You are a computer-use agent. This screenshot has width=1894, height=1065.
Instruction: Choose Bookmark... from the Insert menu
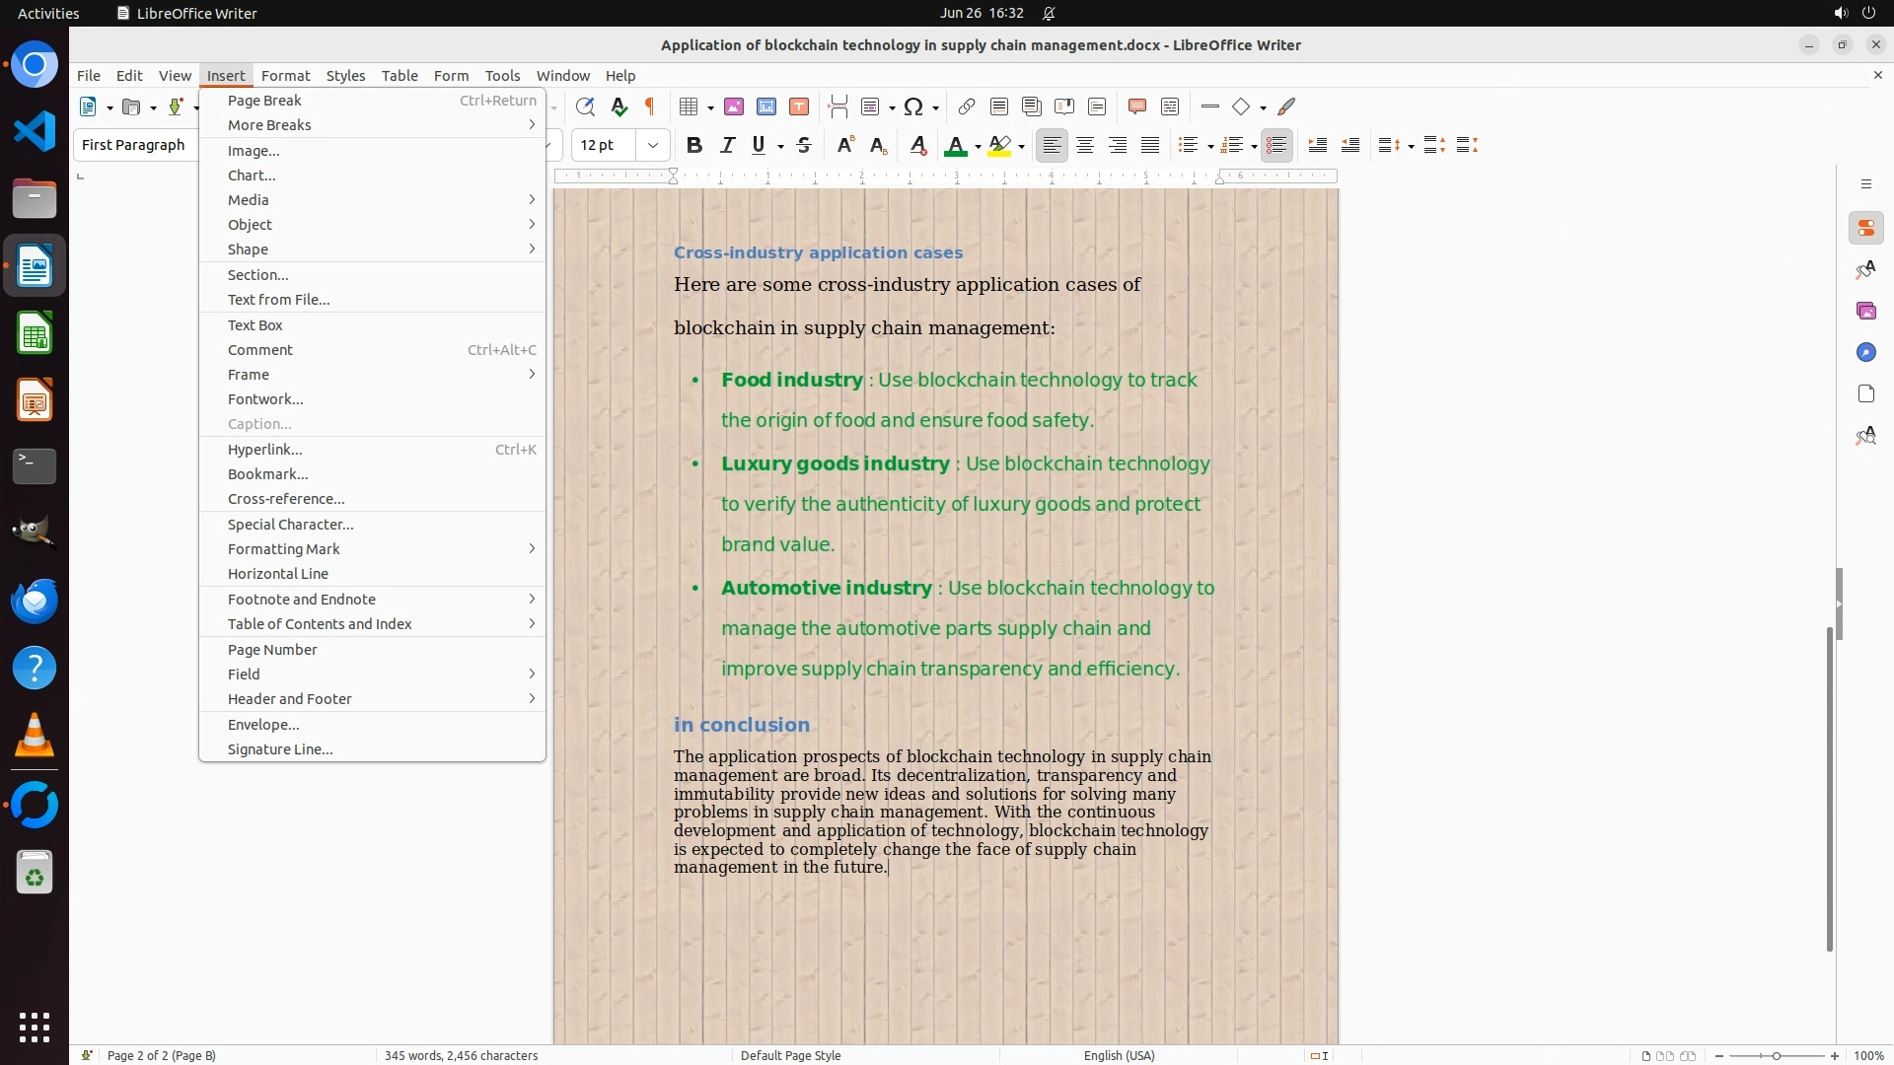tap(267, 474)
